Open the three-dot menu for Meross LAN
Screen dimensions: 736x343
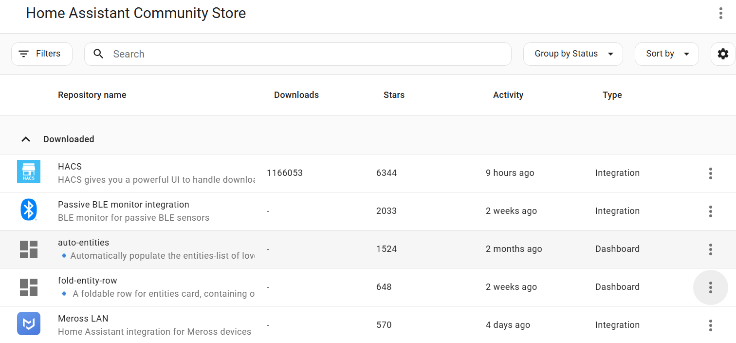coord(710,325)
